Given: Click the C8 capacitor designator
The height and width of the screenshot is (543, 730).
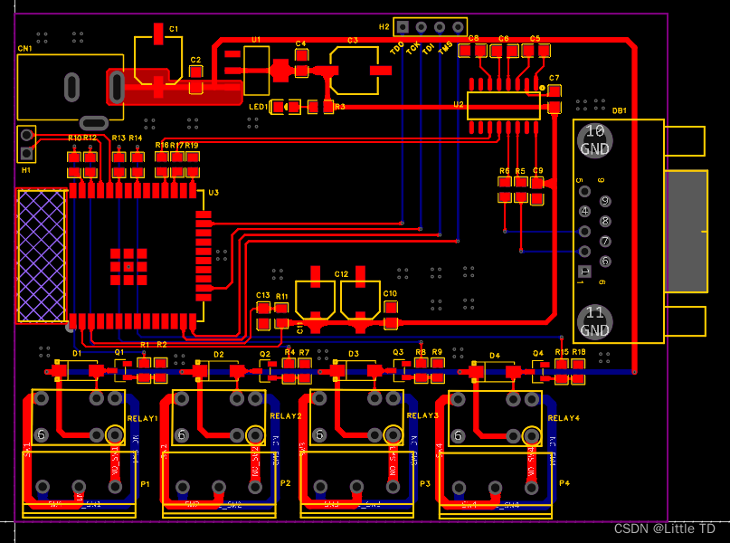Looking at the screenshot, I should [473, 38].
